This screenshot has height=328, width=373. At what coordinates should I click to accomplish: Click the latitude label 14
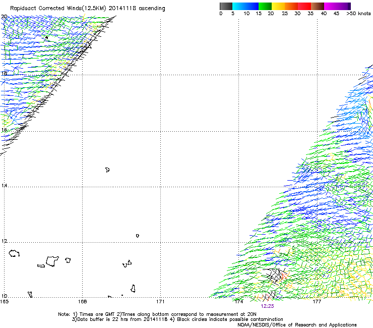[x=4, y=185]
